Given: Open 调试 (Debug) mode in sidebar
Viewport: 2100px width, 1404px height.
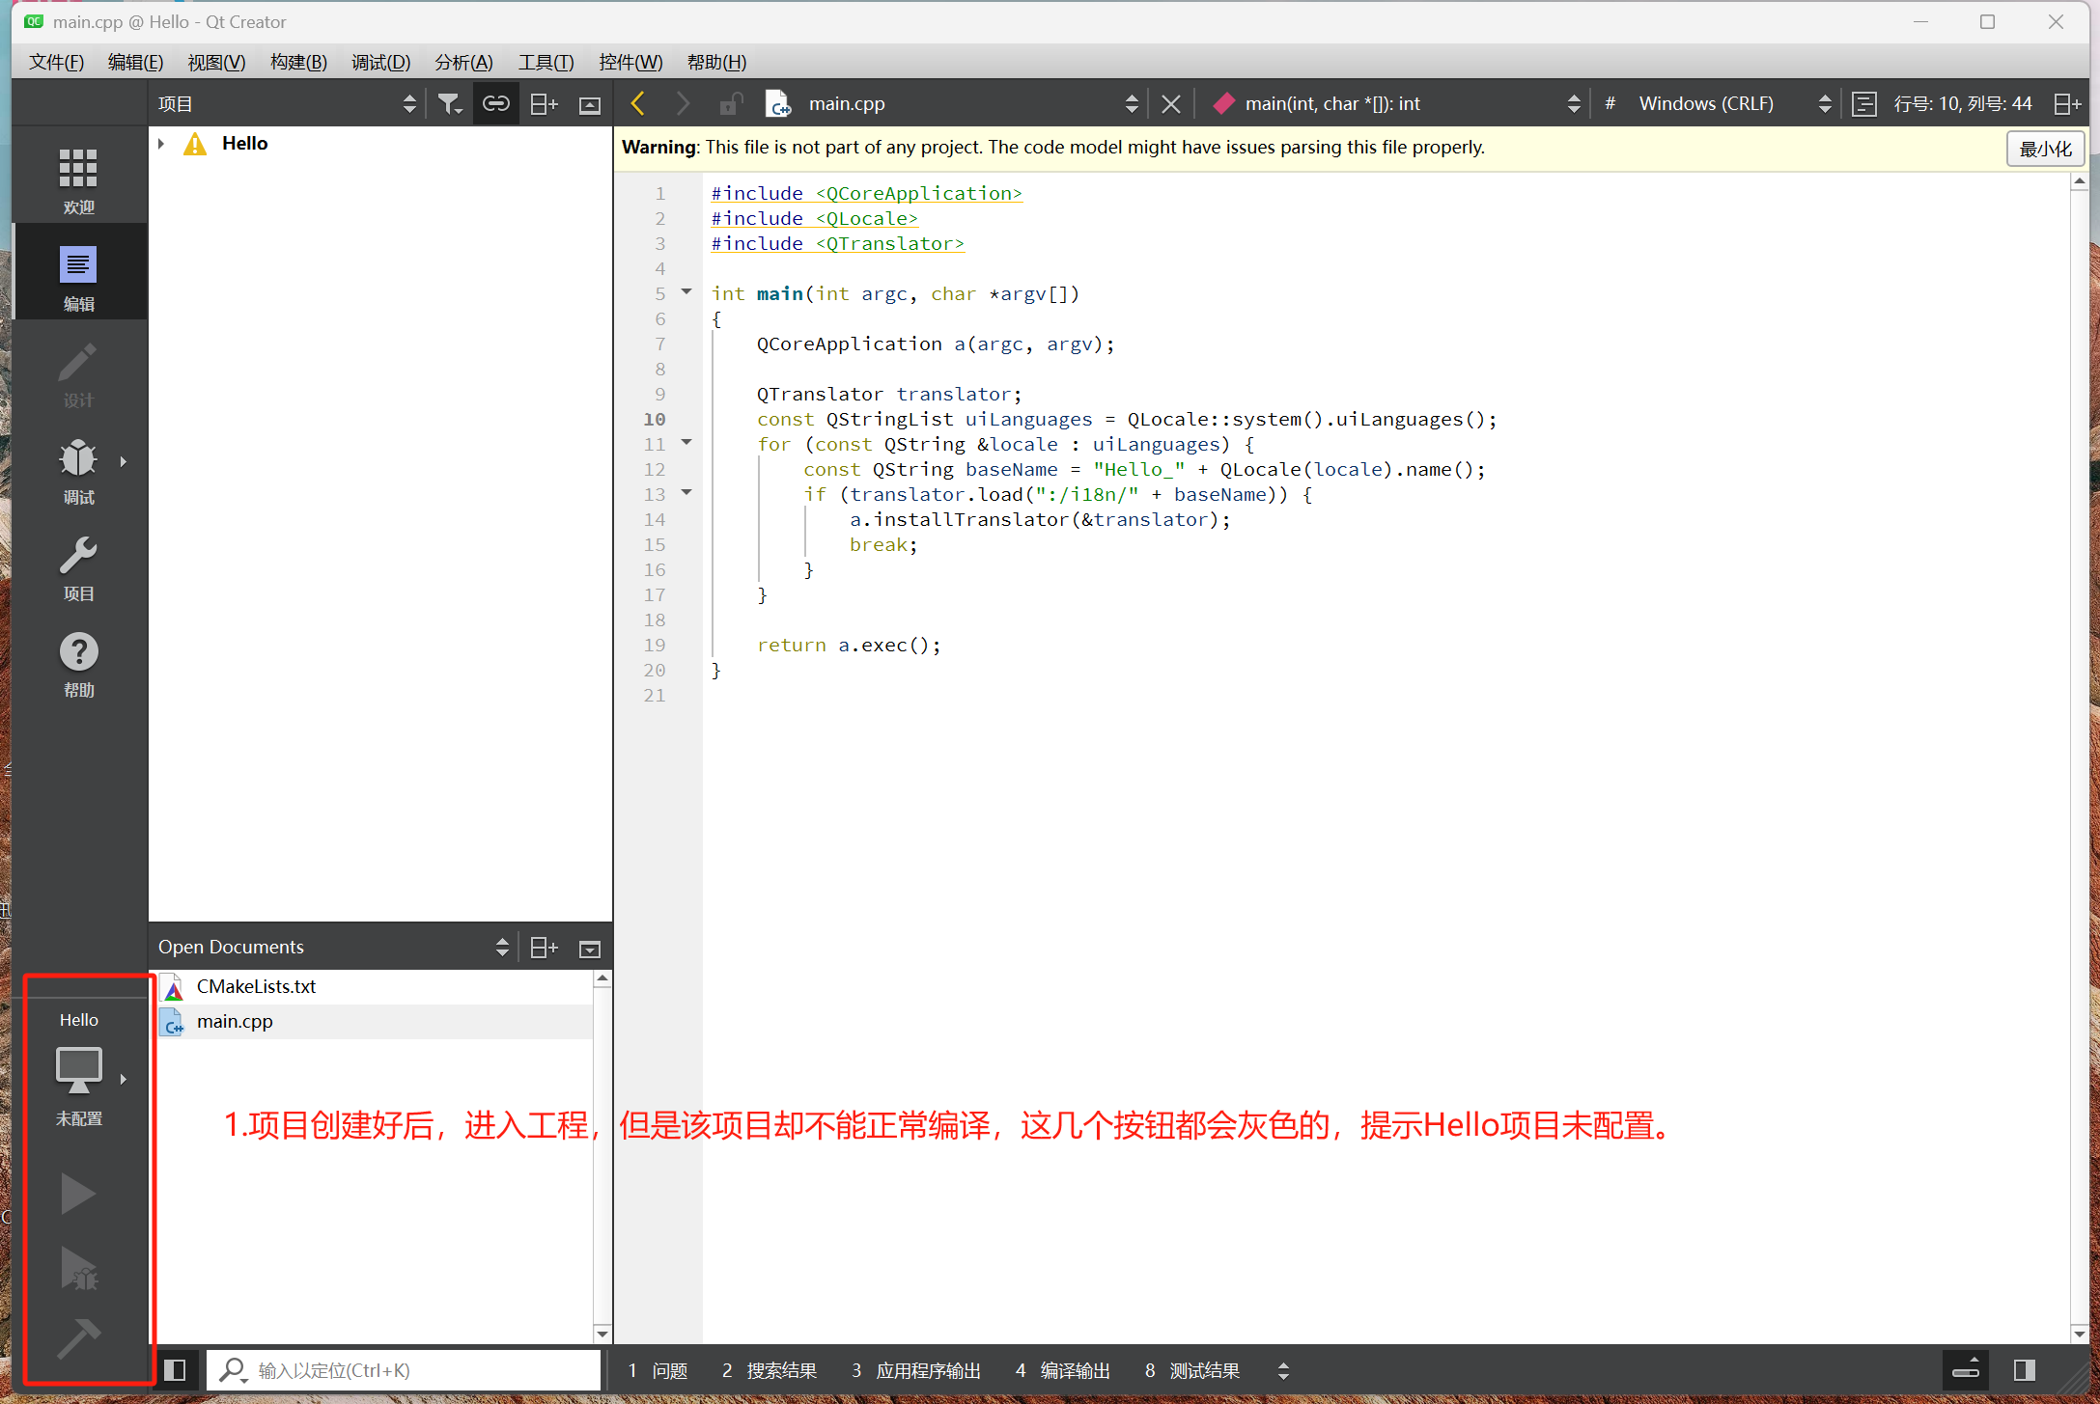Looking at the screenshot, I should pyautogui.click(x=77, y=470).
